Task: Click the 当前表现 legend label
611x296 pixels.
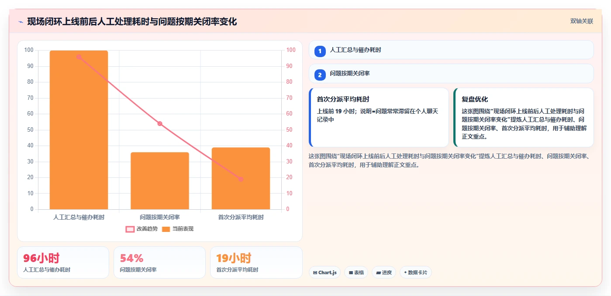Action: click(x=183, y=229)
